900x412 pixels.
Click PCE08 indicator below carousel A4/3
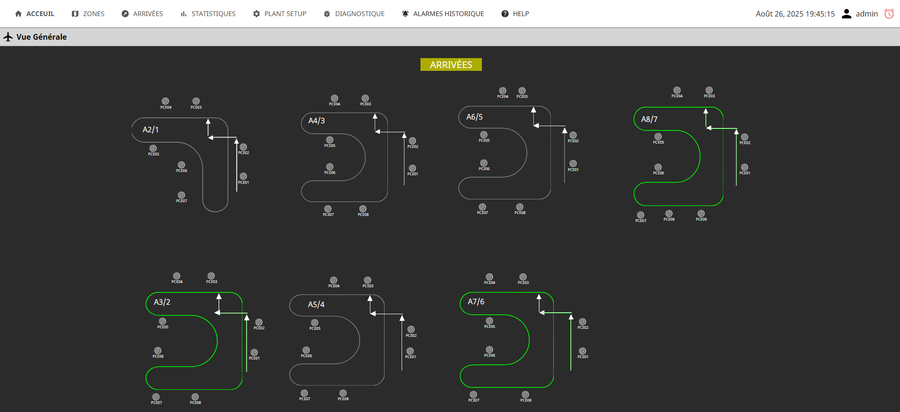point(363,209)
